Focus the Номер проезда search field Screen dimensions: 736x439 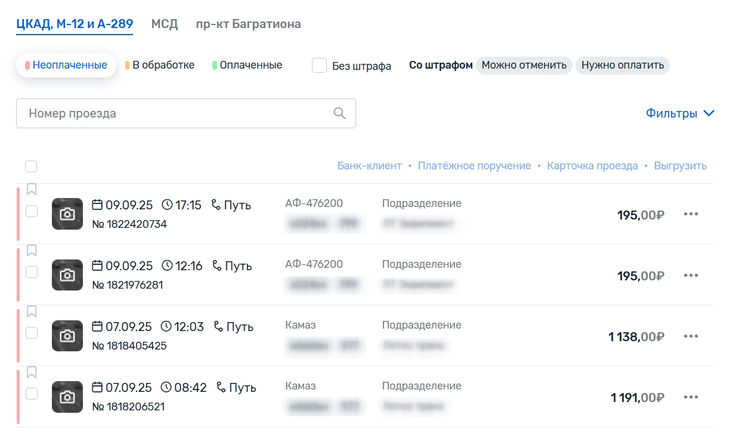[x=176, y=113]
